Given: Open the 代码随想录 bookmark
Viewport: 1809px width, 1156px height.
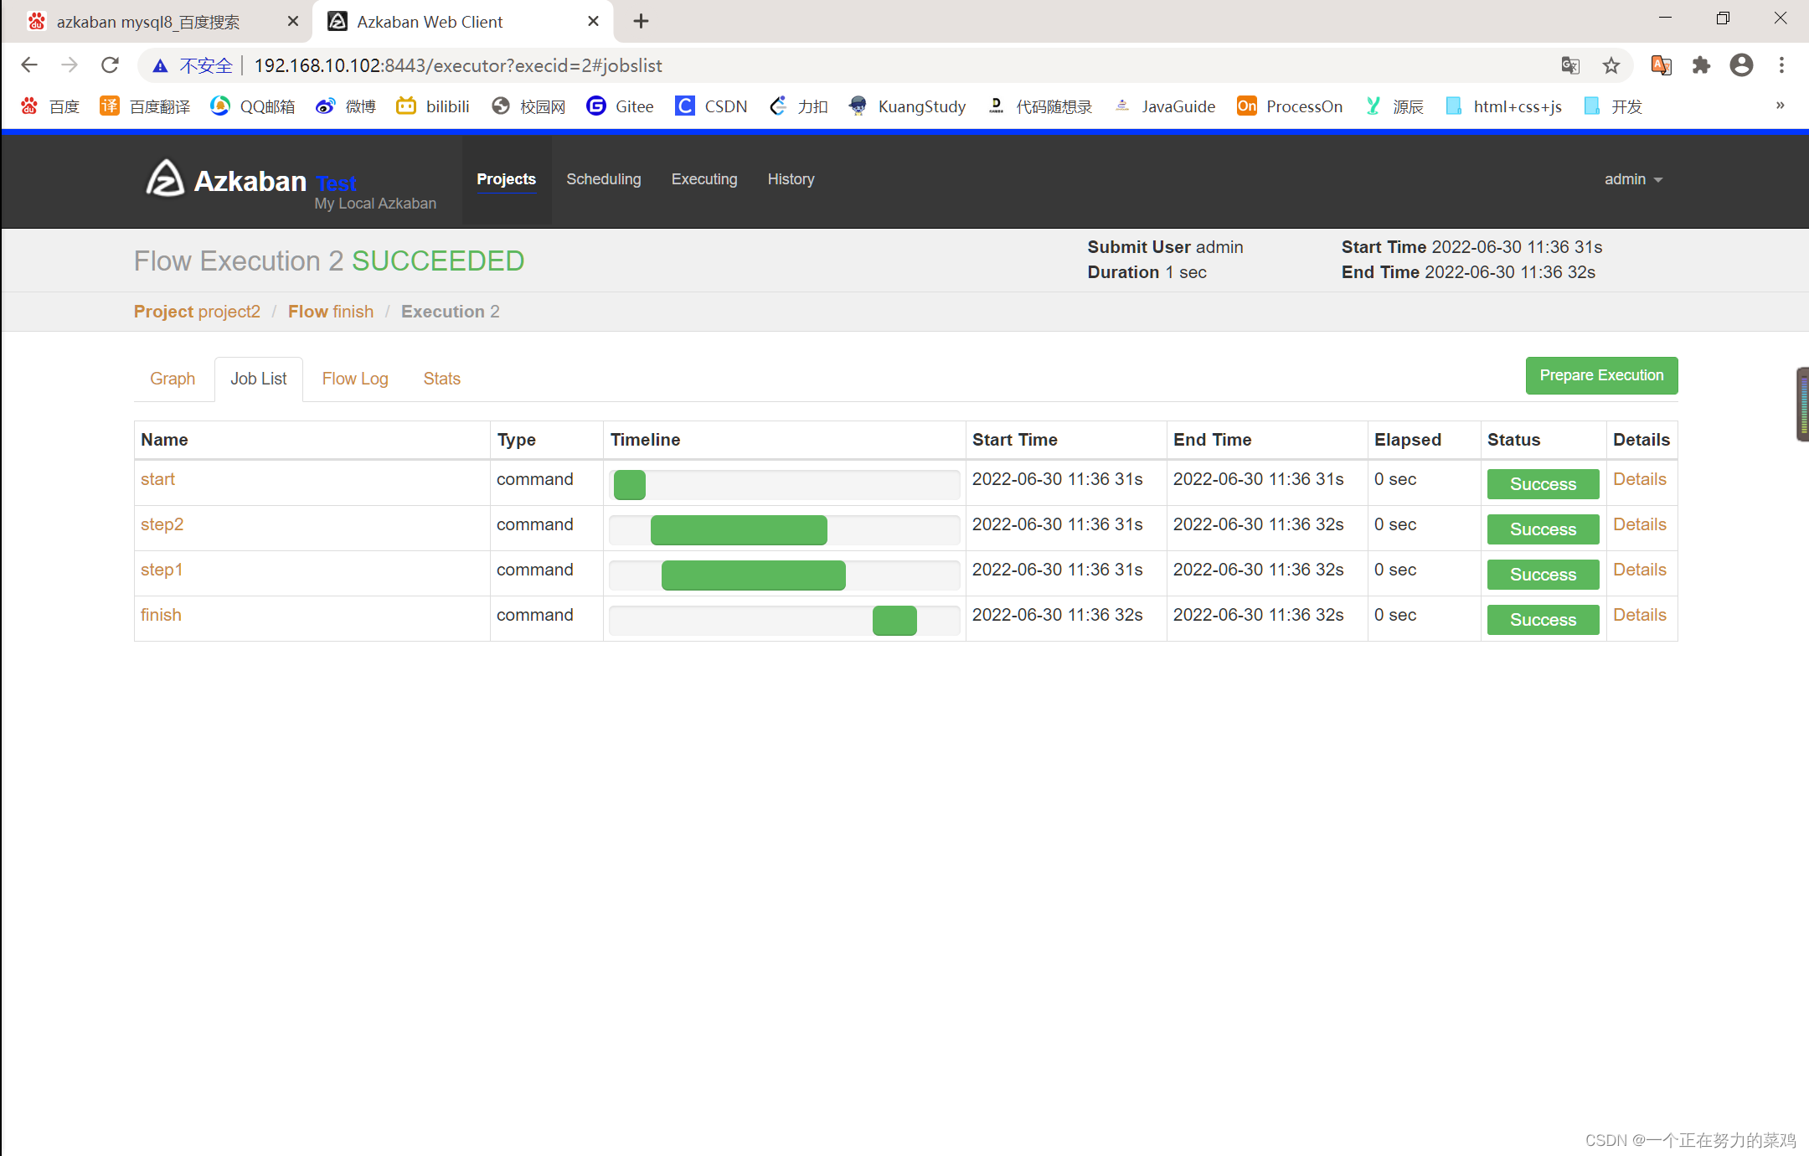Looking at the screenshot, I should click(1040, 106).
